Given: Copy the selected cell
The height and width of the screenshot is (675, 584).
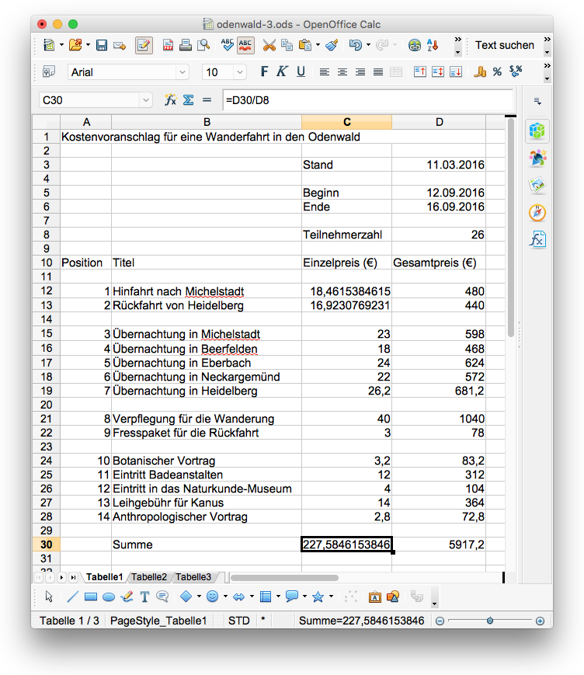Looking at the screenshot, I should (x=287, y=45).
